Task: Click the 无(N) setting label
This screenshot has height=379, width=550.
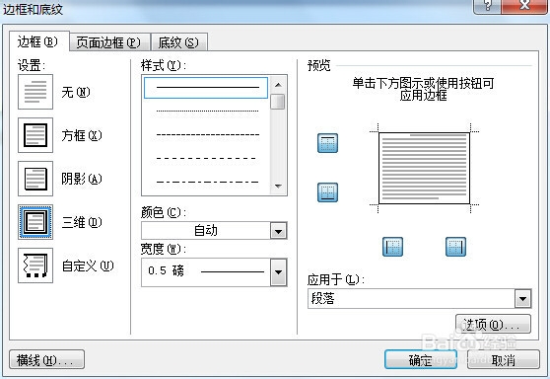Action: pyautogui.click(x=76, y=93)
